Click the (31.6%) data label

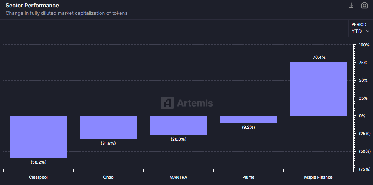pos(109,143)
